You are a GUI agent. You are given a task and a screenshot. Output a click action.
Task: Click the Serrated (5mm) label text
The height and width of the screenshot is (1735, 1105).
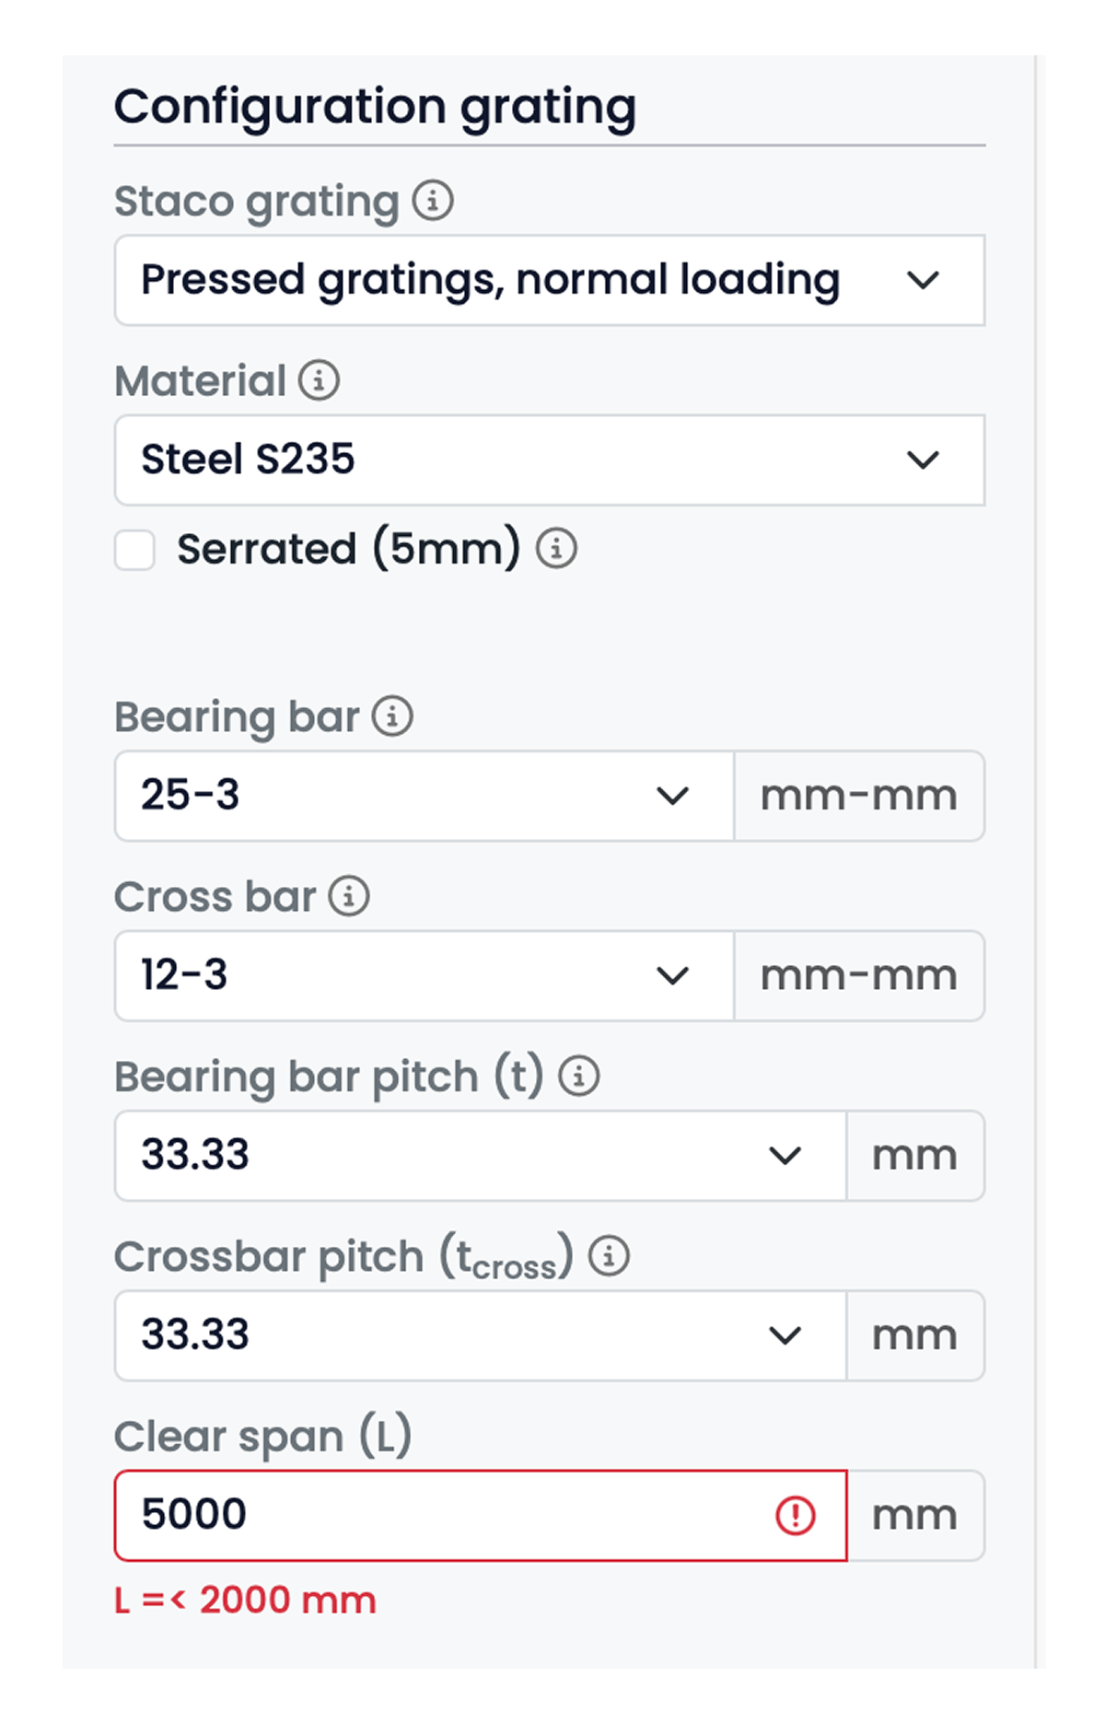pyautogui.click(x=348, y=549)
